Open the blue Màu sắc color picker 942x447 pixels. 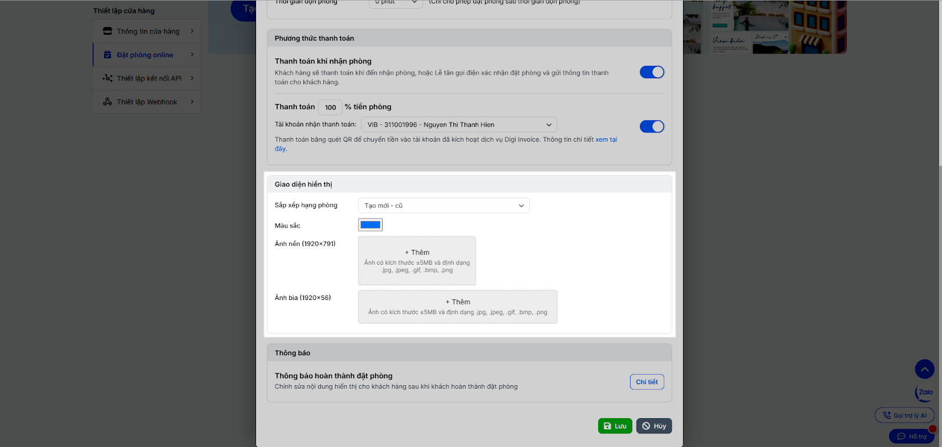[370, 225]
